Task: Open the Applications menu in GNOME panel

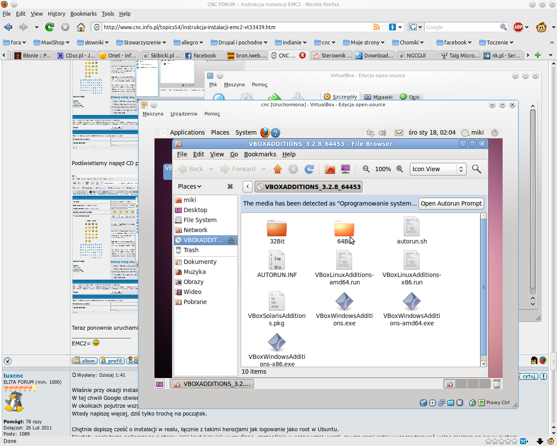Action: pos(187,132)
